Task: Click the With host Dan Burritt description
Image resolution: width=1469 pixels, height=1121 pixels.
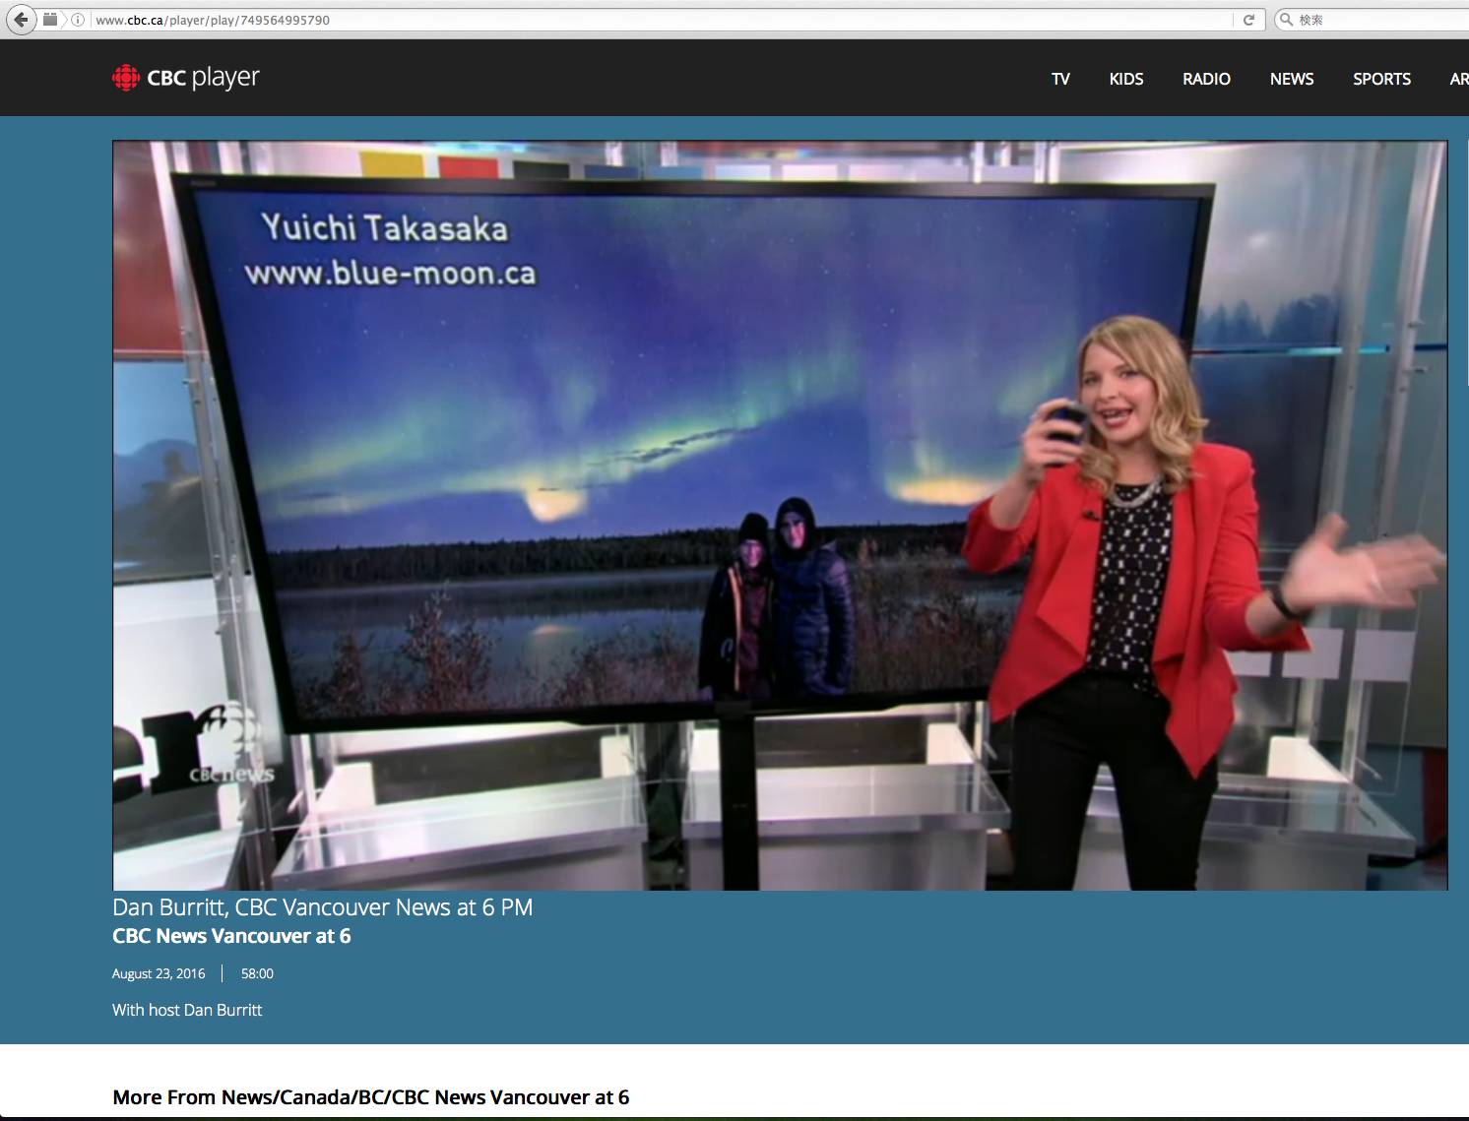Action: point(187,1010)
